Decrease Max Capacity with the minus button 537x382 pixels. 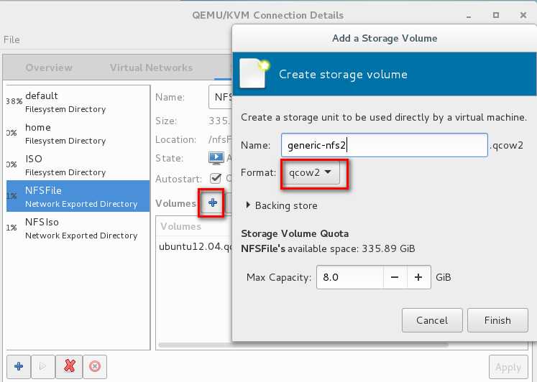tap(395, 277)
